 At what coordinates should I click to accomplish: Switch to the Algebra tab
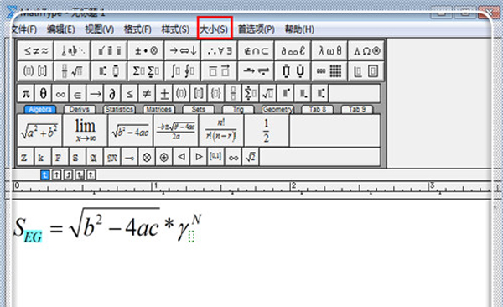tap(39, 110)
